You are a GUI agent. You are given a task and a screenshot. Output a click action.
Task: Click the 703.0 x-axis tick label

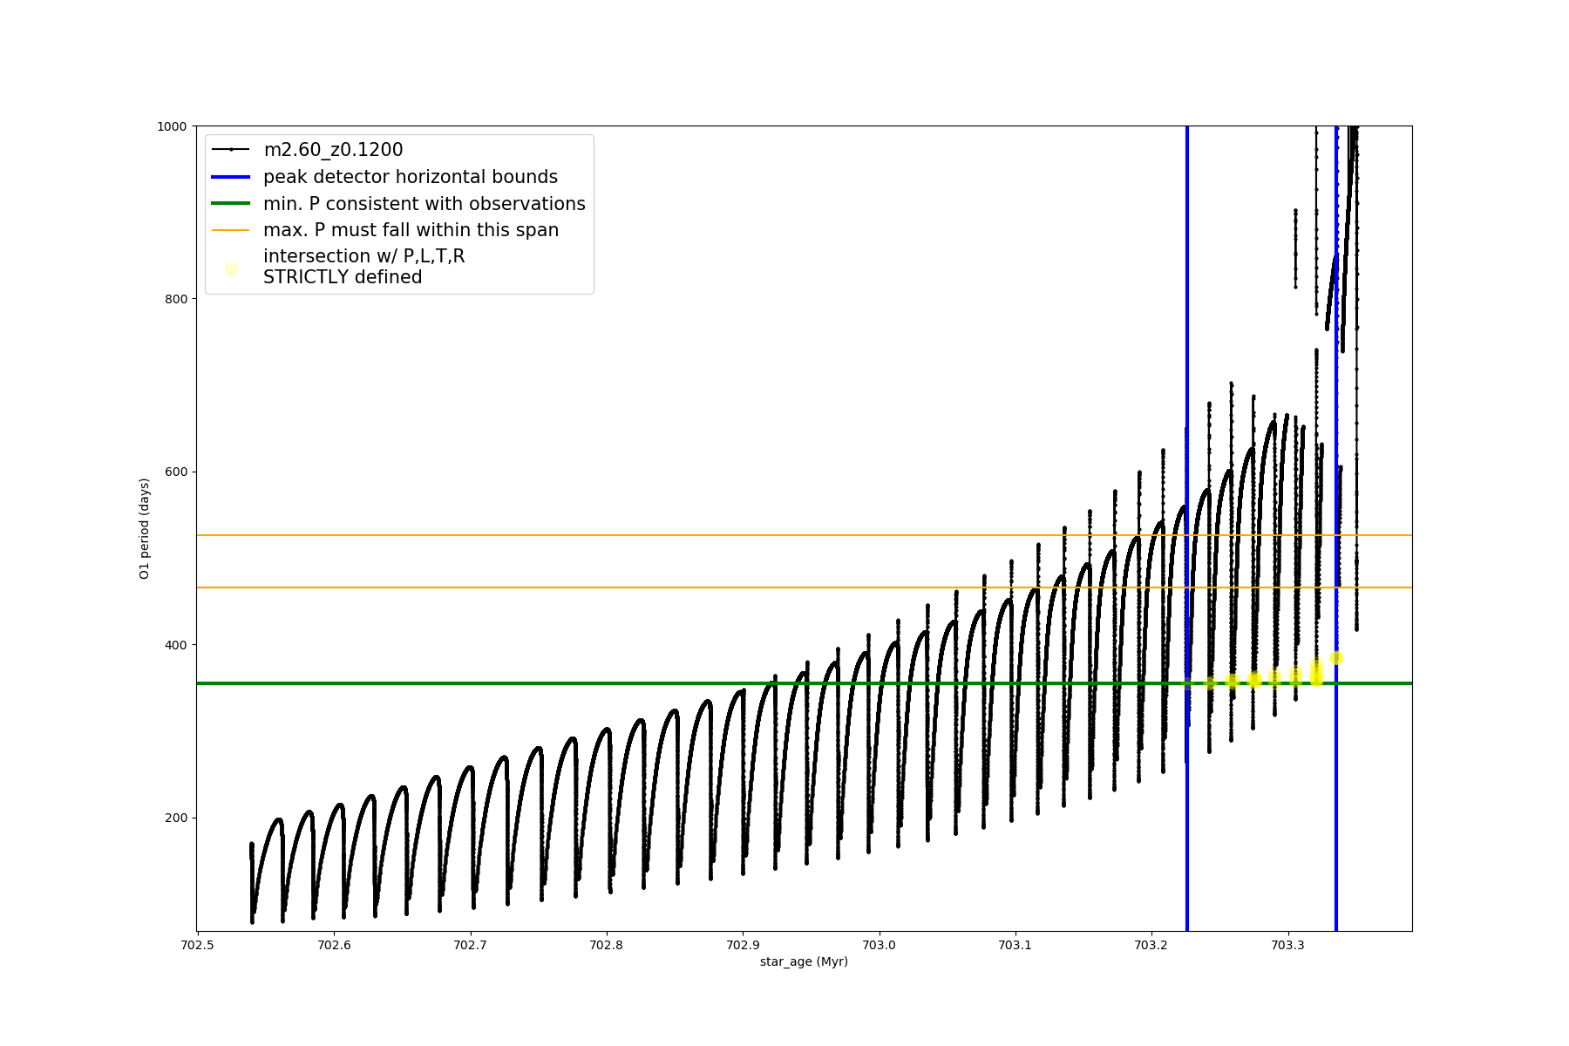coord(879,945)
